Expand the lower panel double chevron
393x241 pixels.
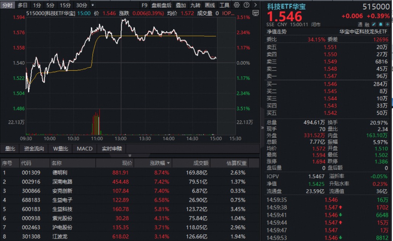pos(130,155)
